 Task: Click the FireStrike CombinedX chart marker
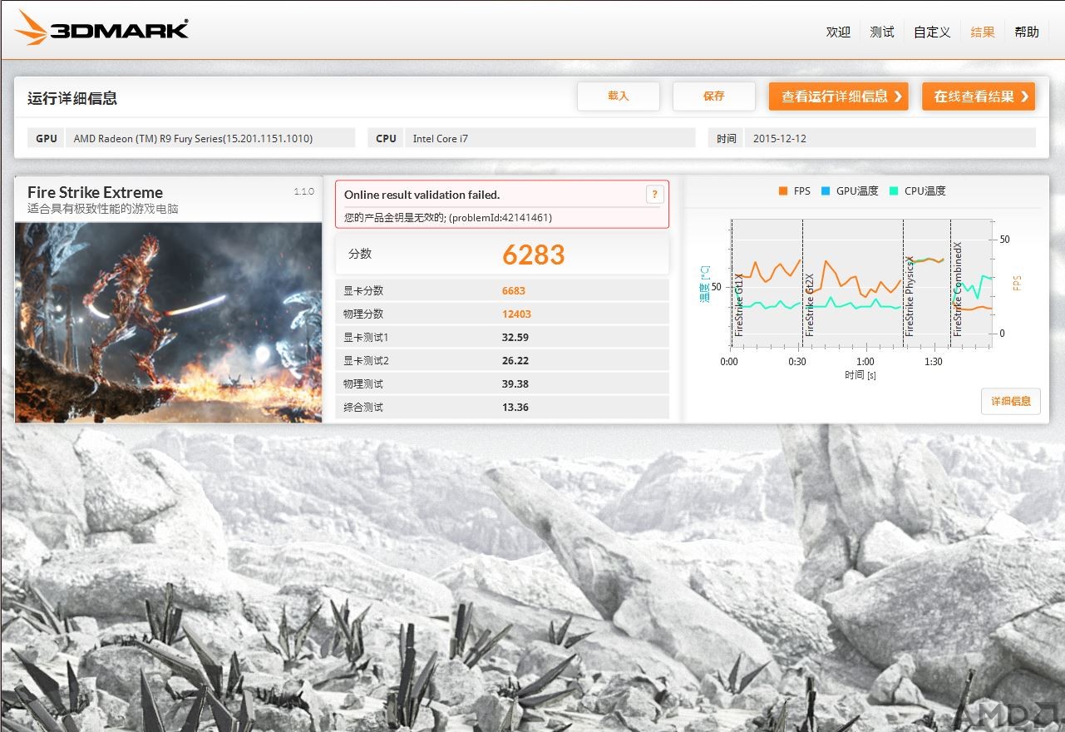957,289
